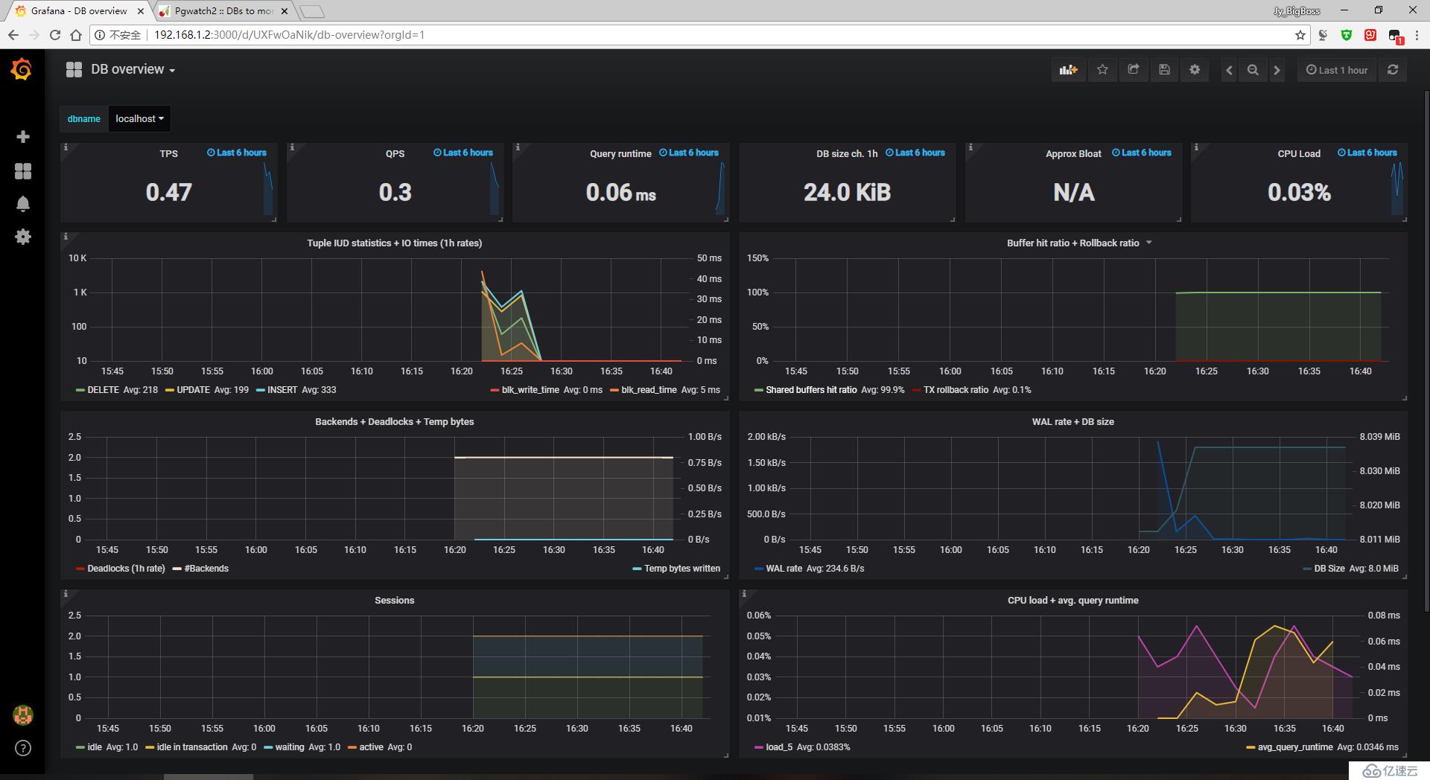Open the Grafana home logo
The width and height of the screenshot is (1430, 780).
pos(22,69)
